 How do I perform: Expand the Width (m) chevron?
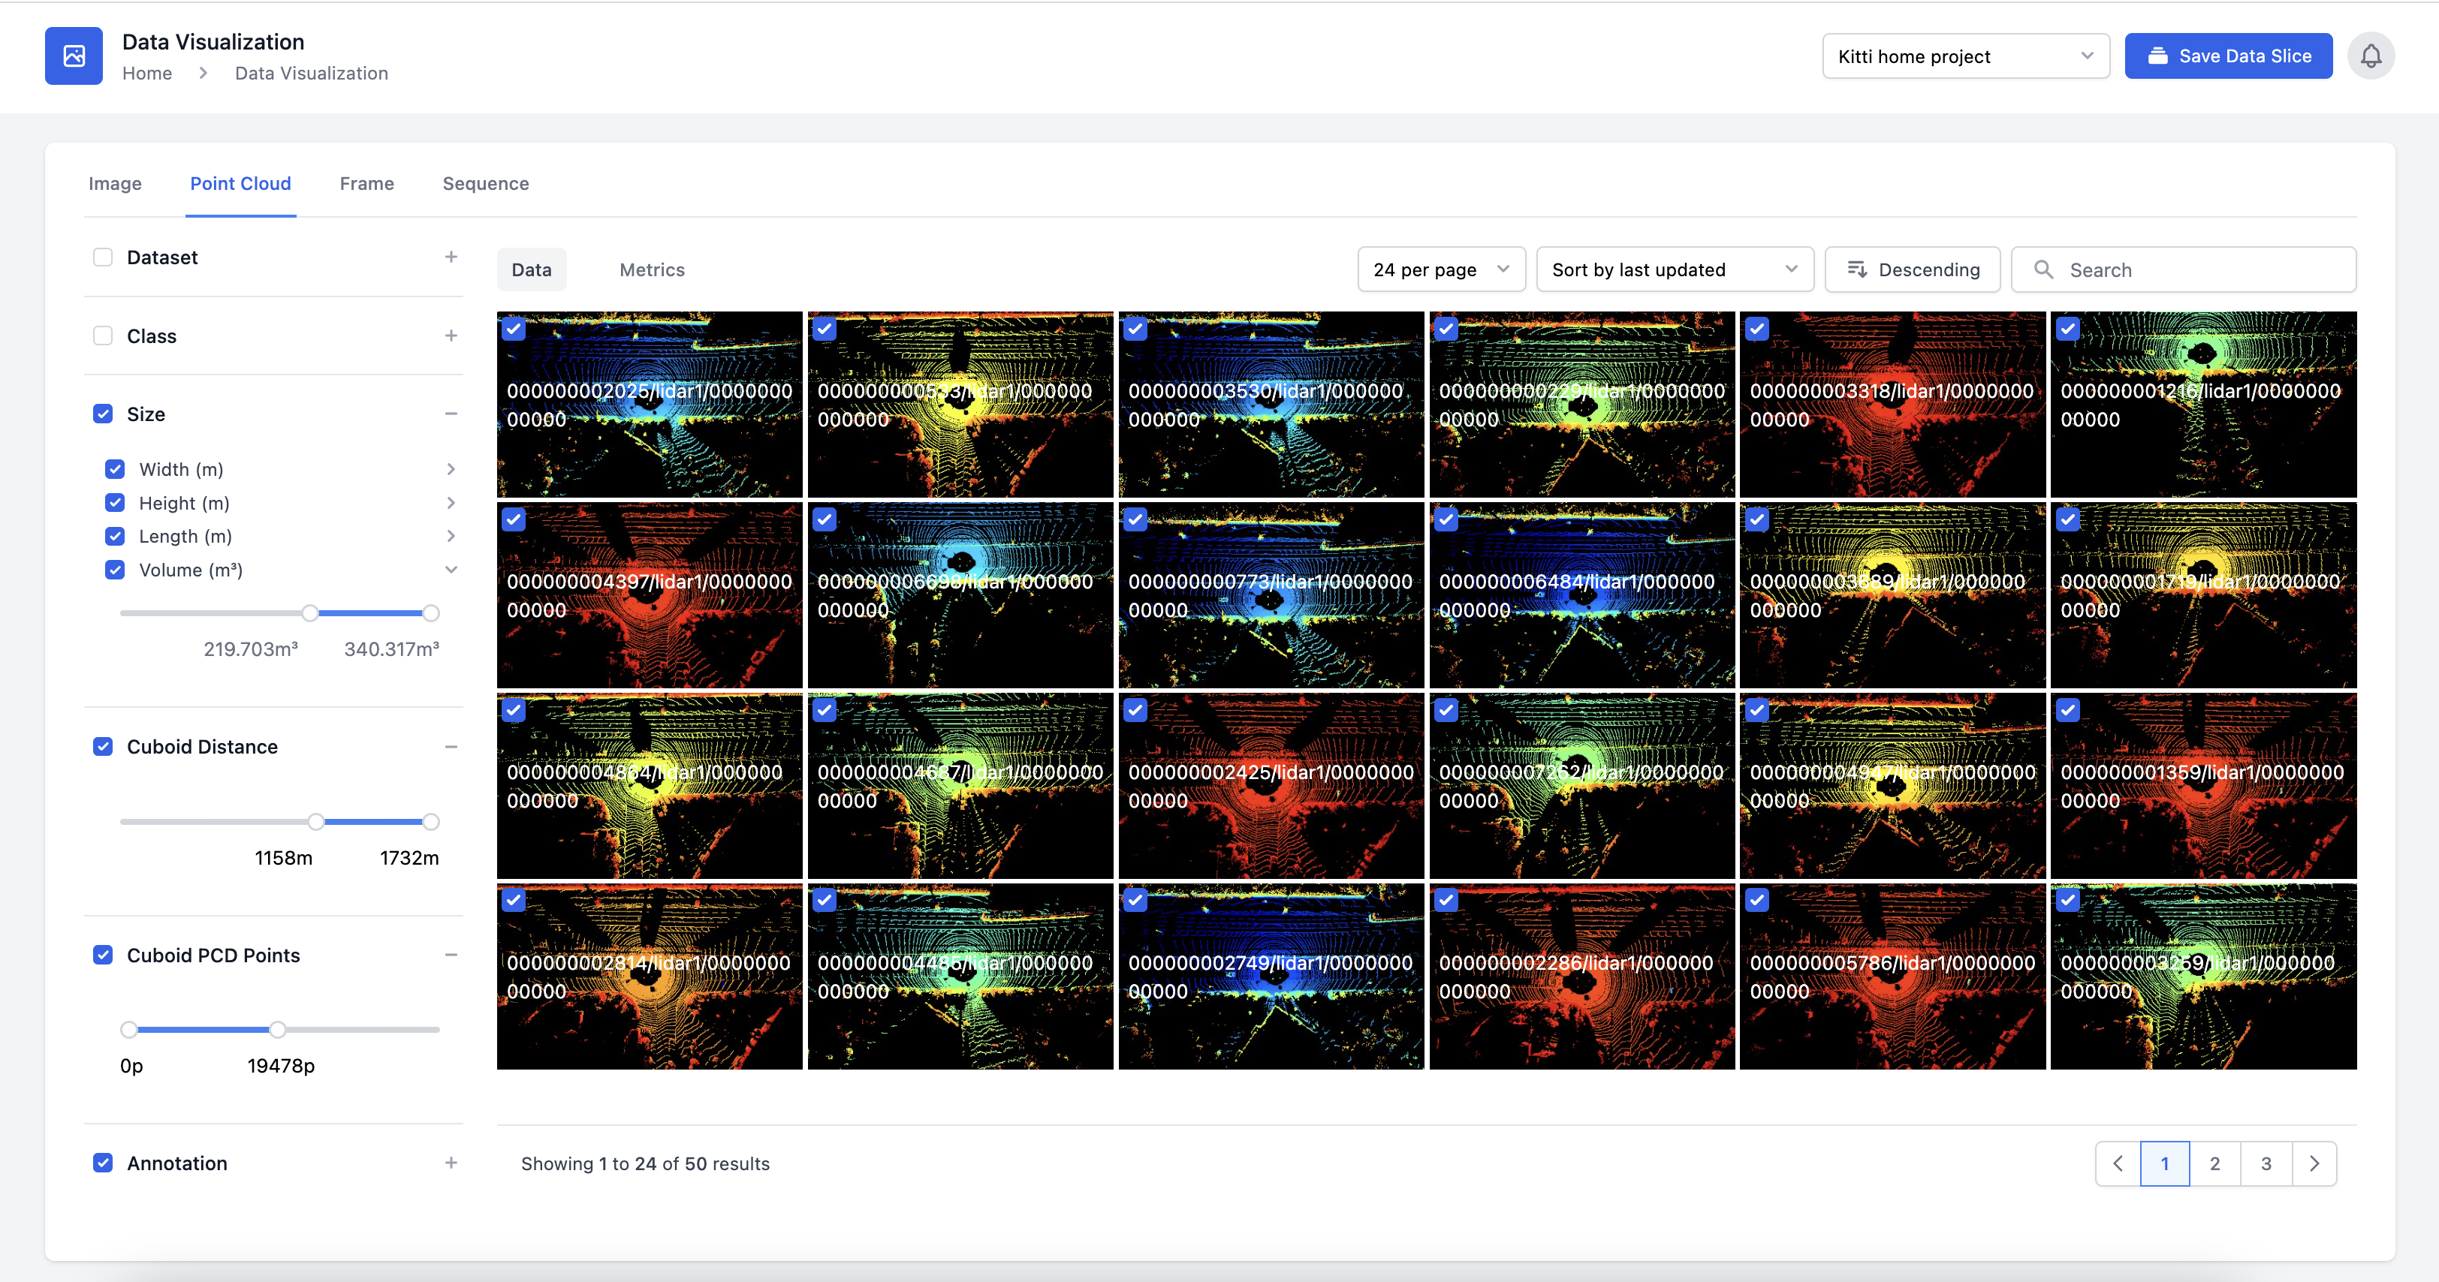451,469
